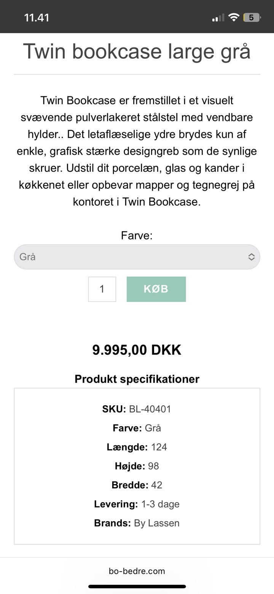The image size is (274, 594).
Task: Click the SKU BL-40401 value
Action: tap(150, 409)
